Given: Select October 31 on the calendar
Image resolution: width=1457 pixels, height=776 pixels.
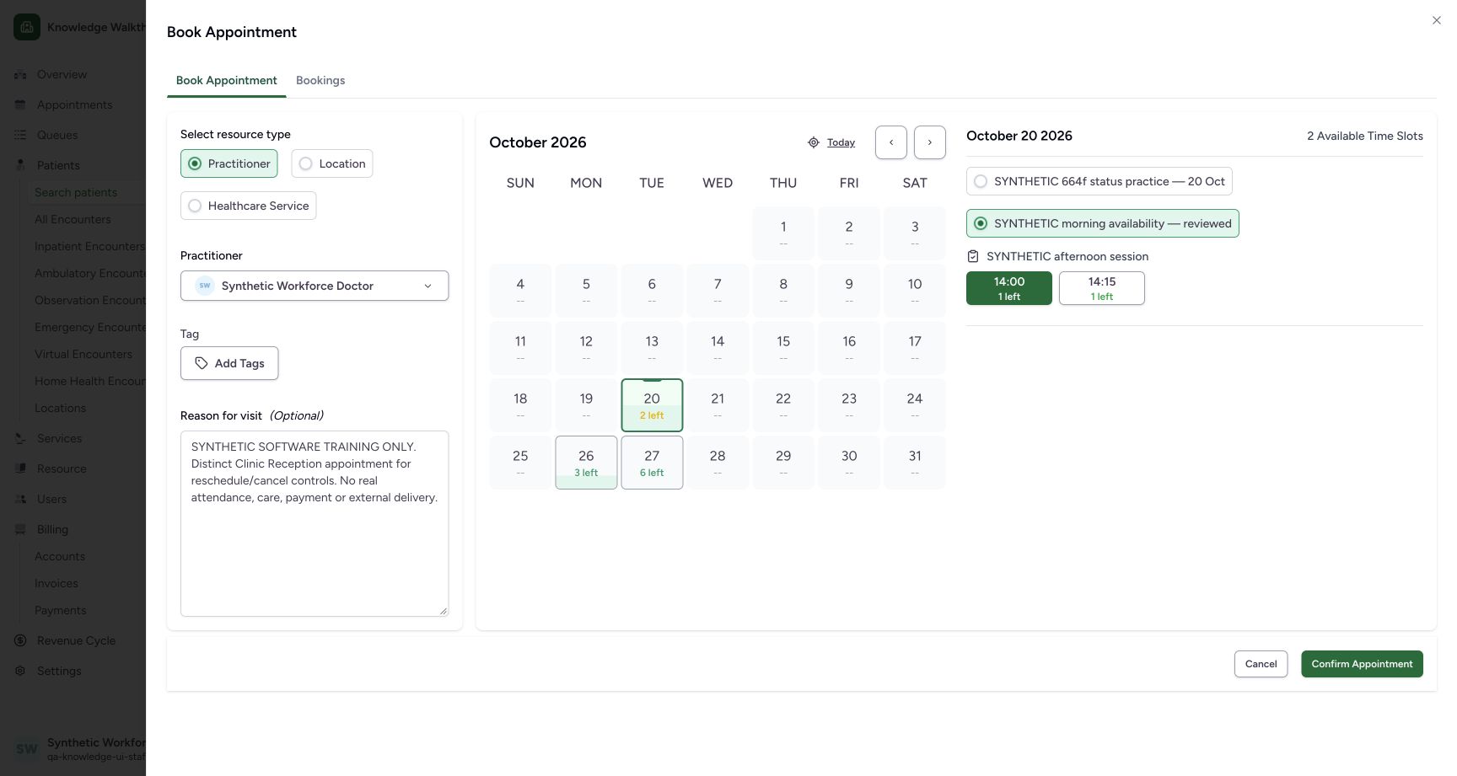Looking at the screenshot, I should pyautogui.click(x=915, y=463).
